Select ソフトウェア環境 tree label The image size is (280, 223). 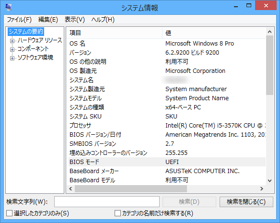pos(35,58)
